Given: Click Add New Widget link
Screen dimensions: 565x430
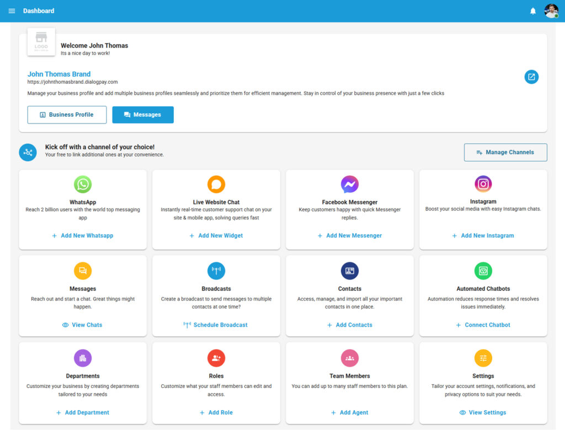Looking at the screenshot, I should [216, 235].
